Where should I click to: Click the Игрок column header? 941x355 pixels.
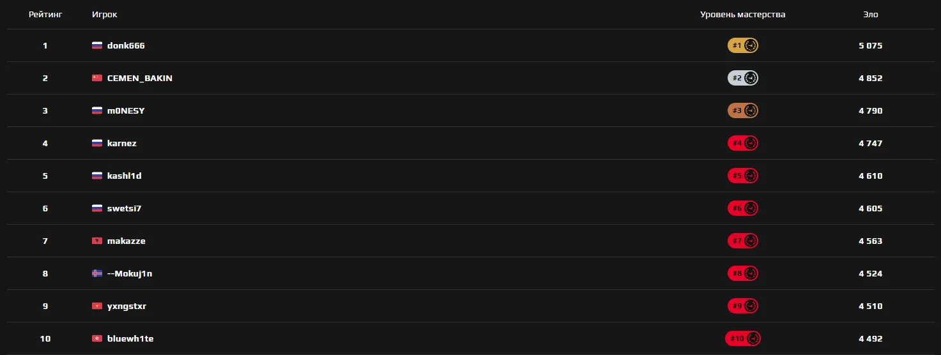coord(105,14)
